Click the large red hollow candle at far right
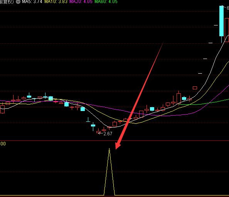229x197 pixels. click(x=227, y=30)
